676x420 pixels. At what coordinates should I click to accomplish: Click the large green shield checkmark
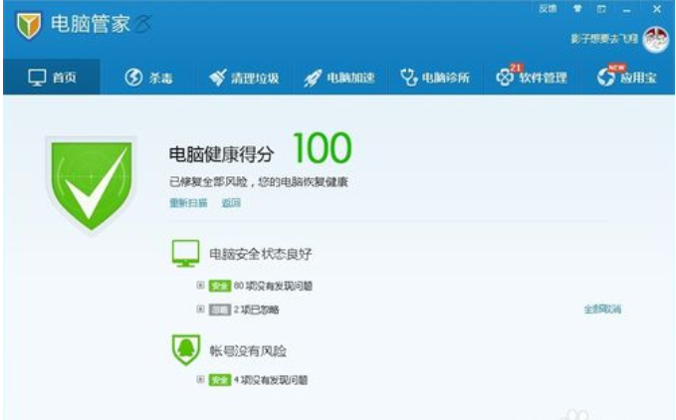coord(91,181)
